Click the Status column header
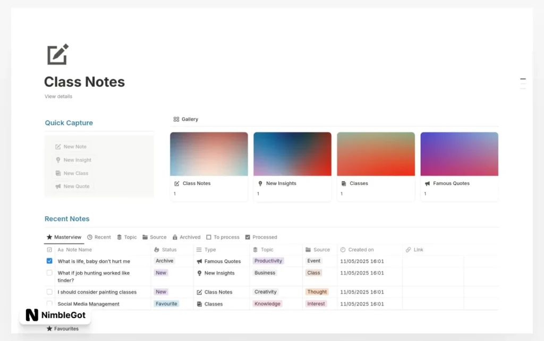The image size is (544, 341). coord(165,250)
